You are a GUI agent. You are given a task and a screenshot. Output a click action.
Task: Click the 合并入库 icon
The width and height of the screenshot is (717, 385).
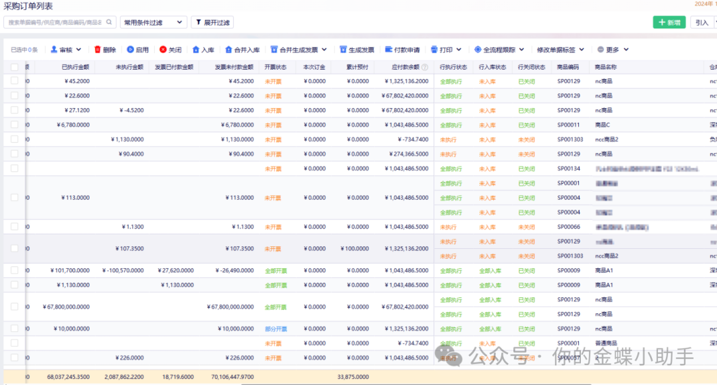pos(228,50)
